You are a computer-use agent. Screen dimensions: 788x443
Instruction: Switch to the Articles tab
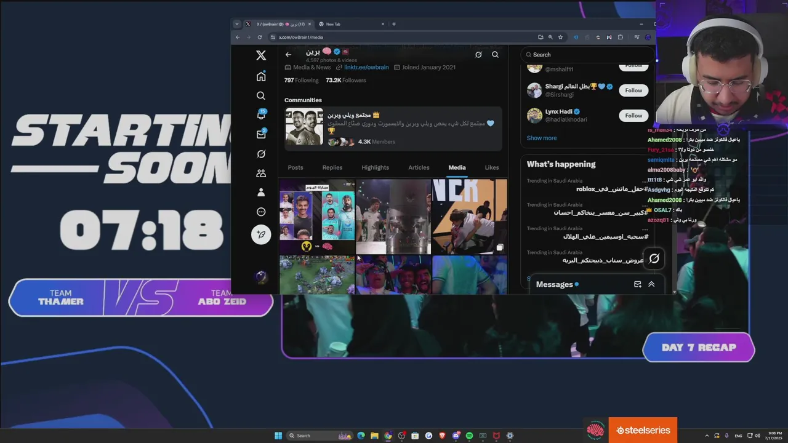click(419, 167)
